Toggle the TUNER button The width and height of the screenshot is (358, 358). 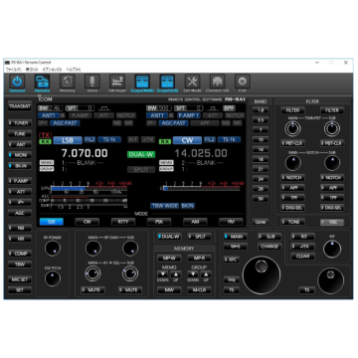(20, 123)
